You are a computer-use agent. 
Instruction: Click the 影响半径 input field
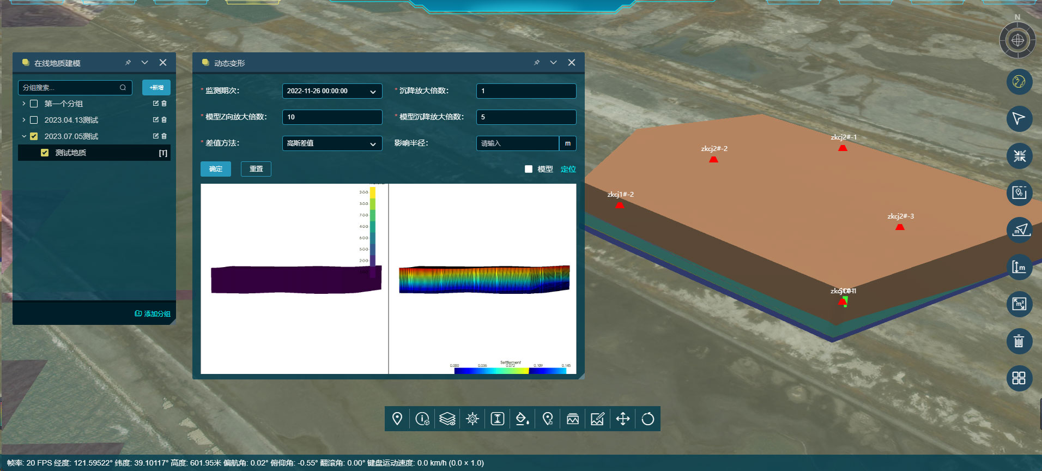[517, 143]
